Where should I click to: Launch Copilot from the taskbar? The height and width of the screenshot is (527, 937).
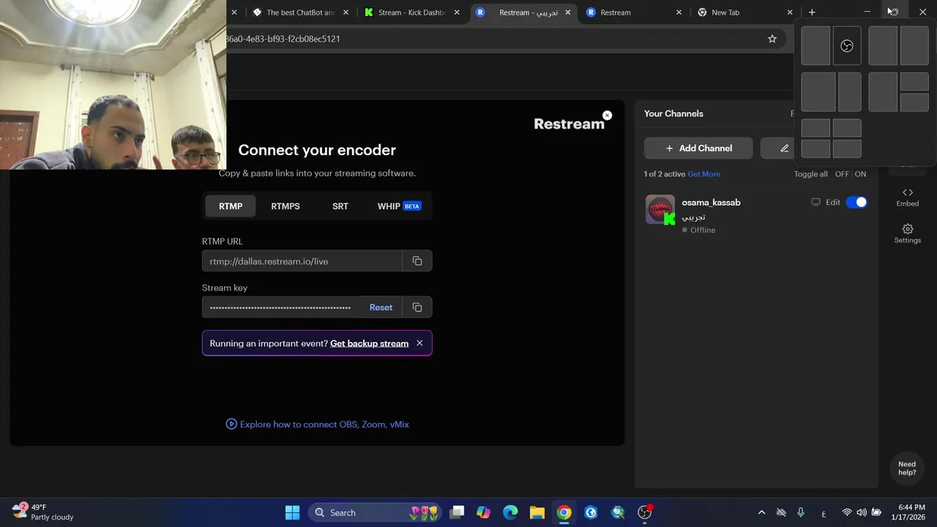click(483, 512)
